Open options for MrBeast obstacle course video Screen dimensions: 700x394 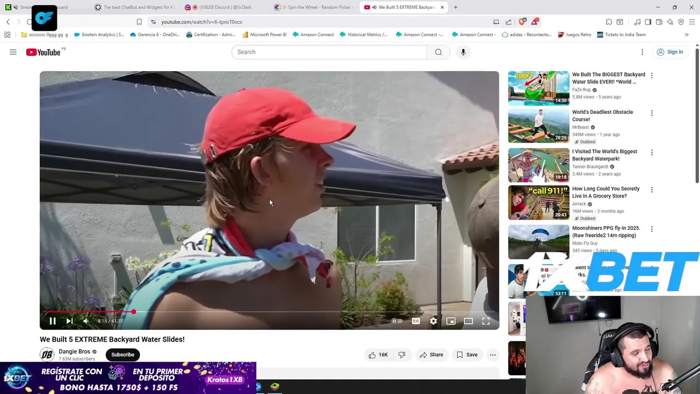click(x=651, y=113)
